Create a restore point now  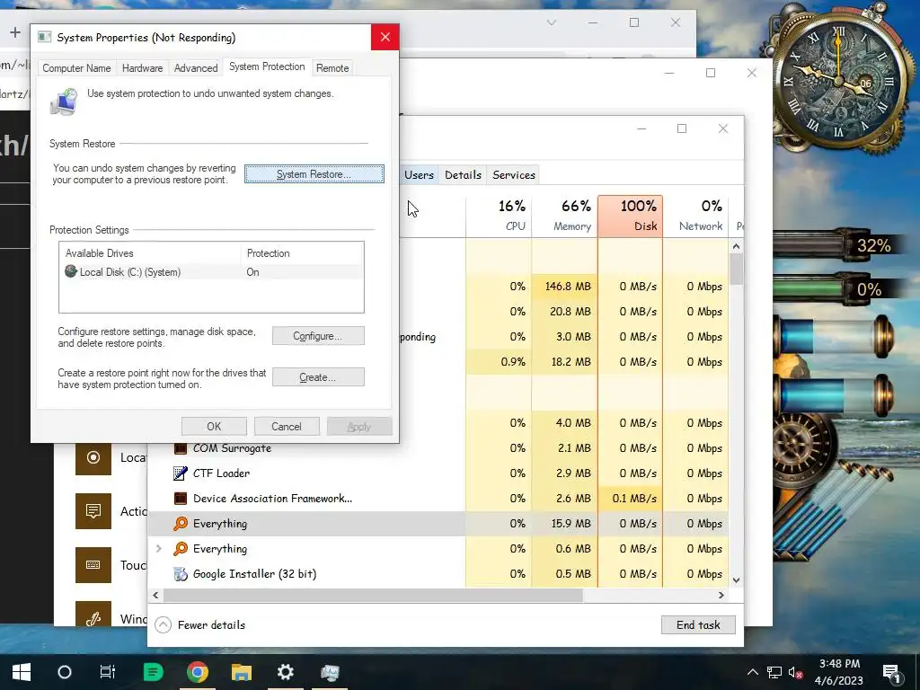click(x=318, y=377)
